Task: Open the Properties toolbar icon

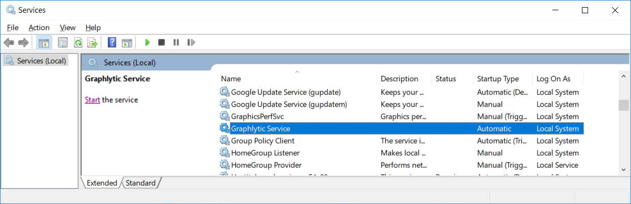Action: [x=63, y=42]
